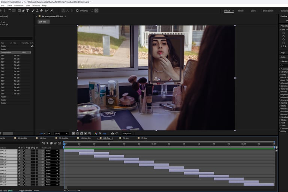The width and height of the screenshot is (288, 192).
Task: Open the Effect menu
Action: (x=9, y=6)
